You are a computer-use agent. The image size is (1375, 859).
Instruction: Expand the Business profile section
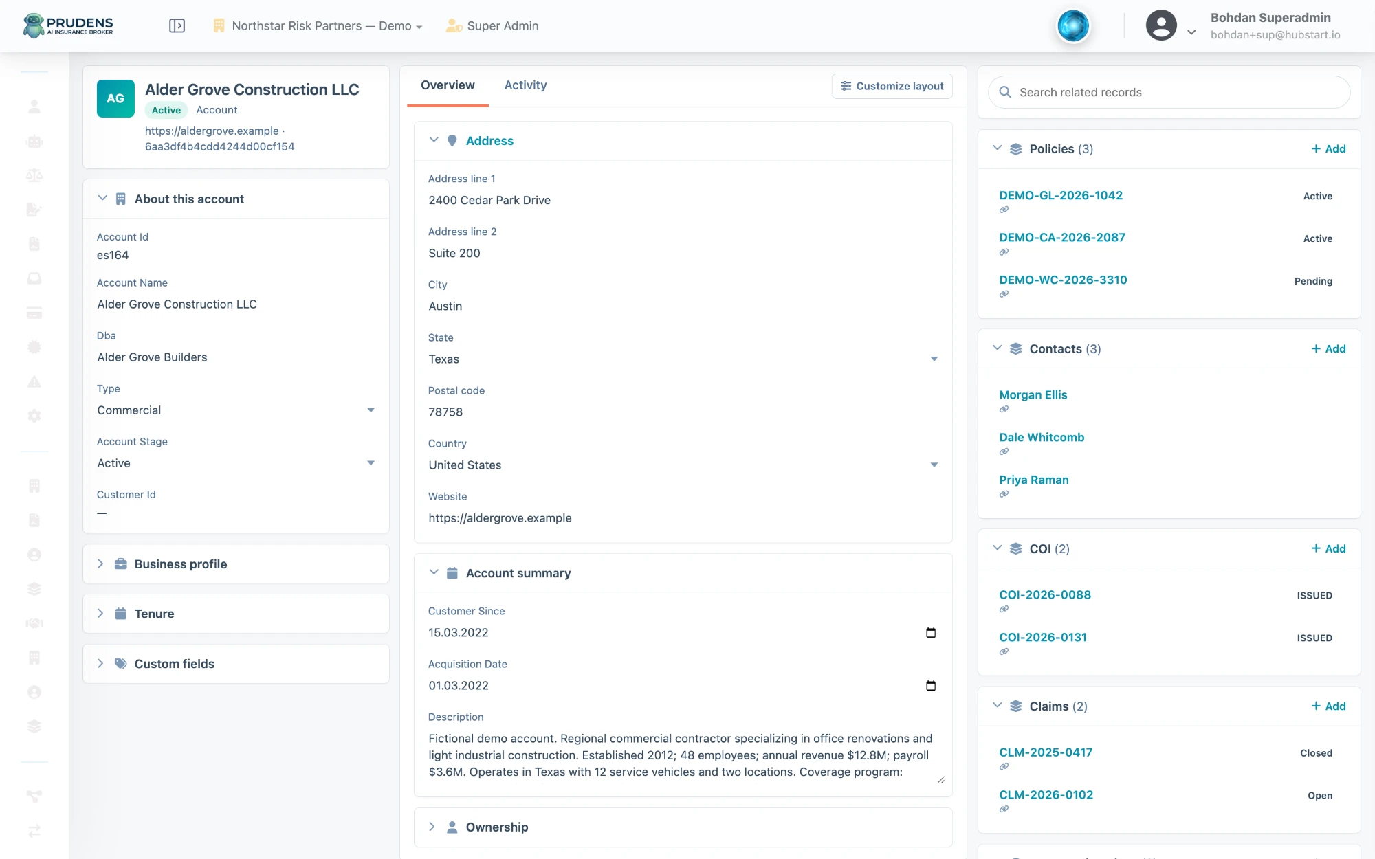click(236, 564)
